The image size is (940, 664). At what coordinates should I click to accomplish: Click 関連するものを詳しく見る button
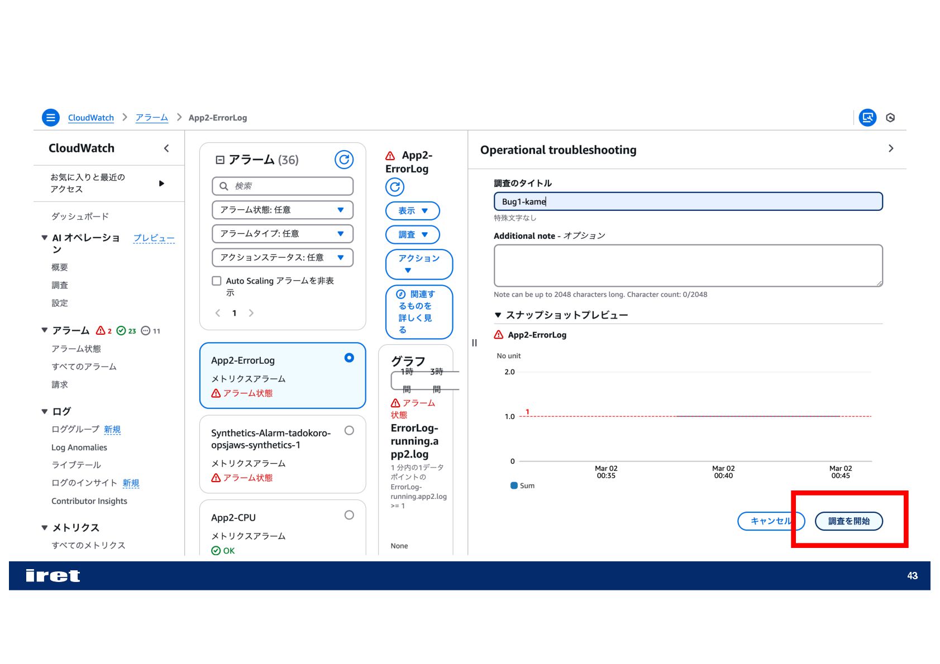[x=419, y=312]
